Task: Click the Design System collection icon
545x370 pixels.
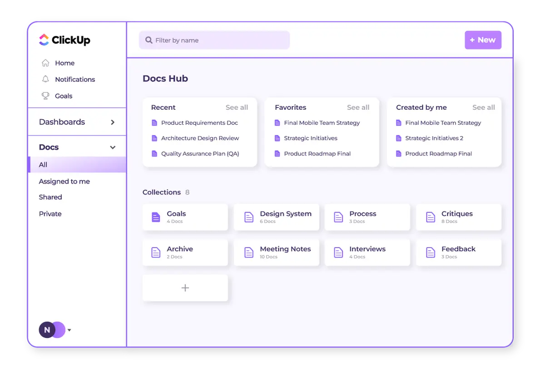Action: [248, 217]
